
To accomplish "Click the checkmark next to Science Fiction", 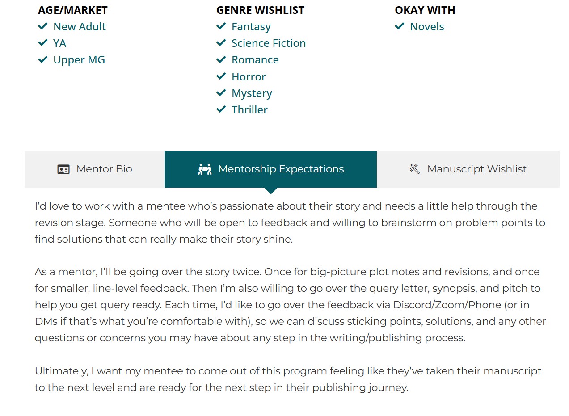I will (x=221, y=43).
